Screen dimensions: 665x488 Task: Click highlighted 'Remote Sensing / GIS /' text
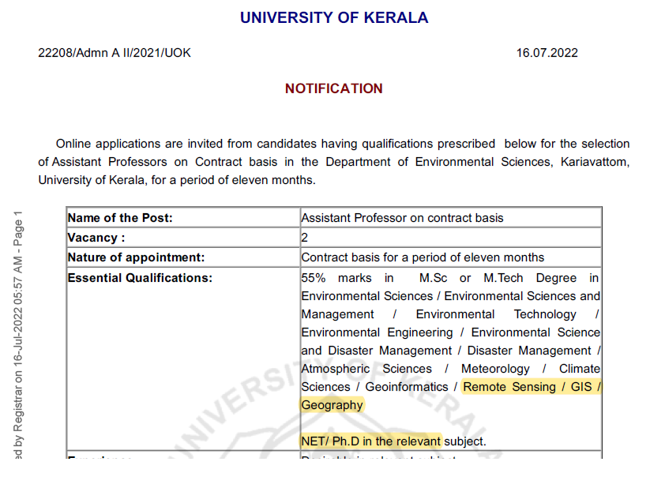point(532,387)
